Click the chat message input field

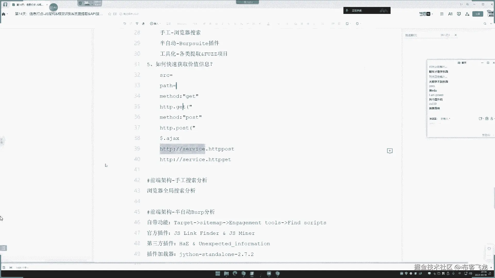454,127
